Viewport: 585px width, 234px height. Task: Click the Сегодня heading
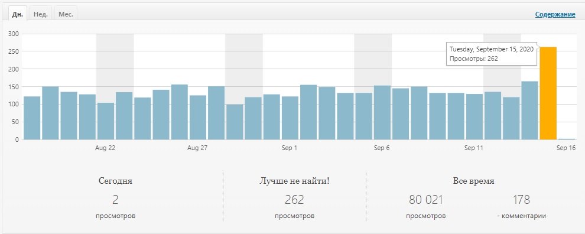pyautogui.click(x=116, y=181)
